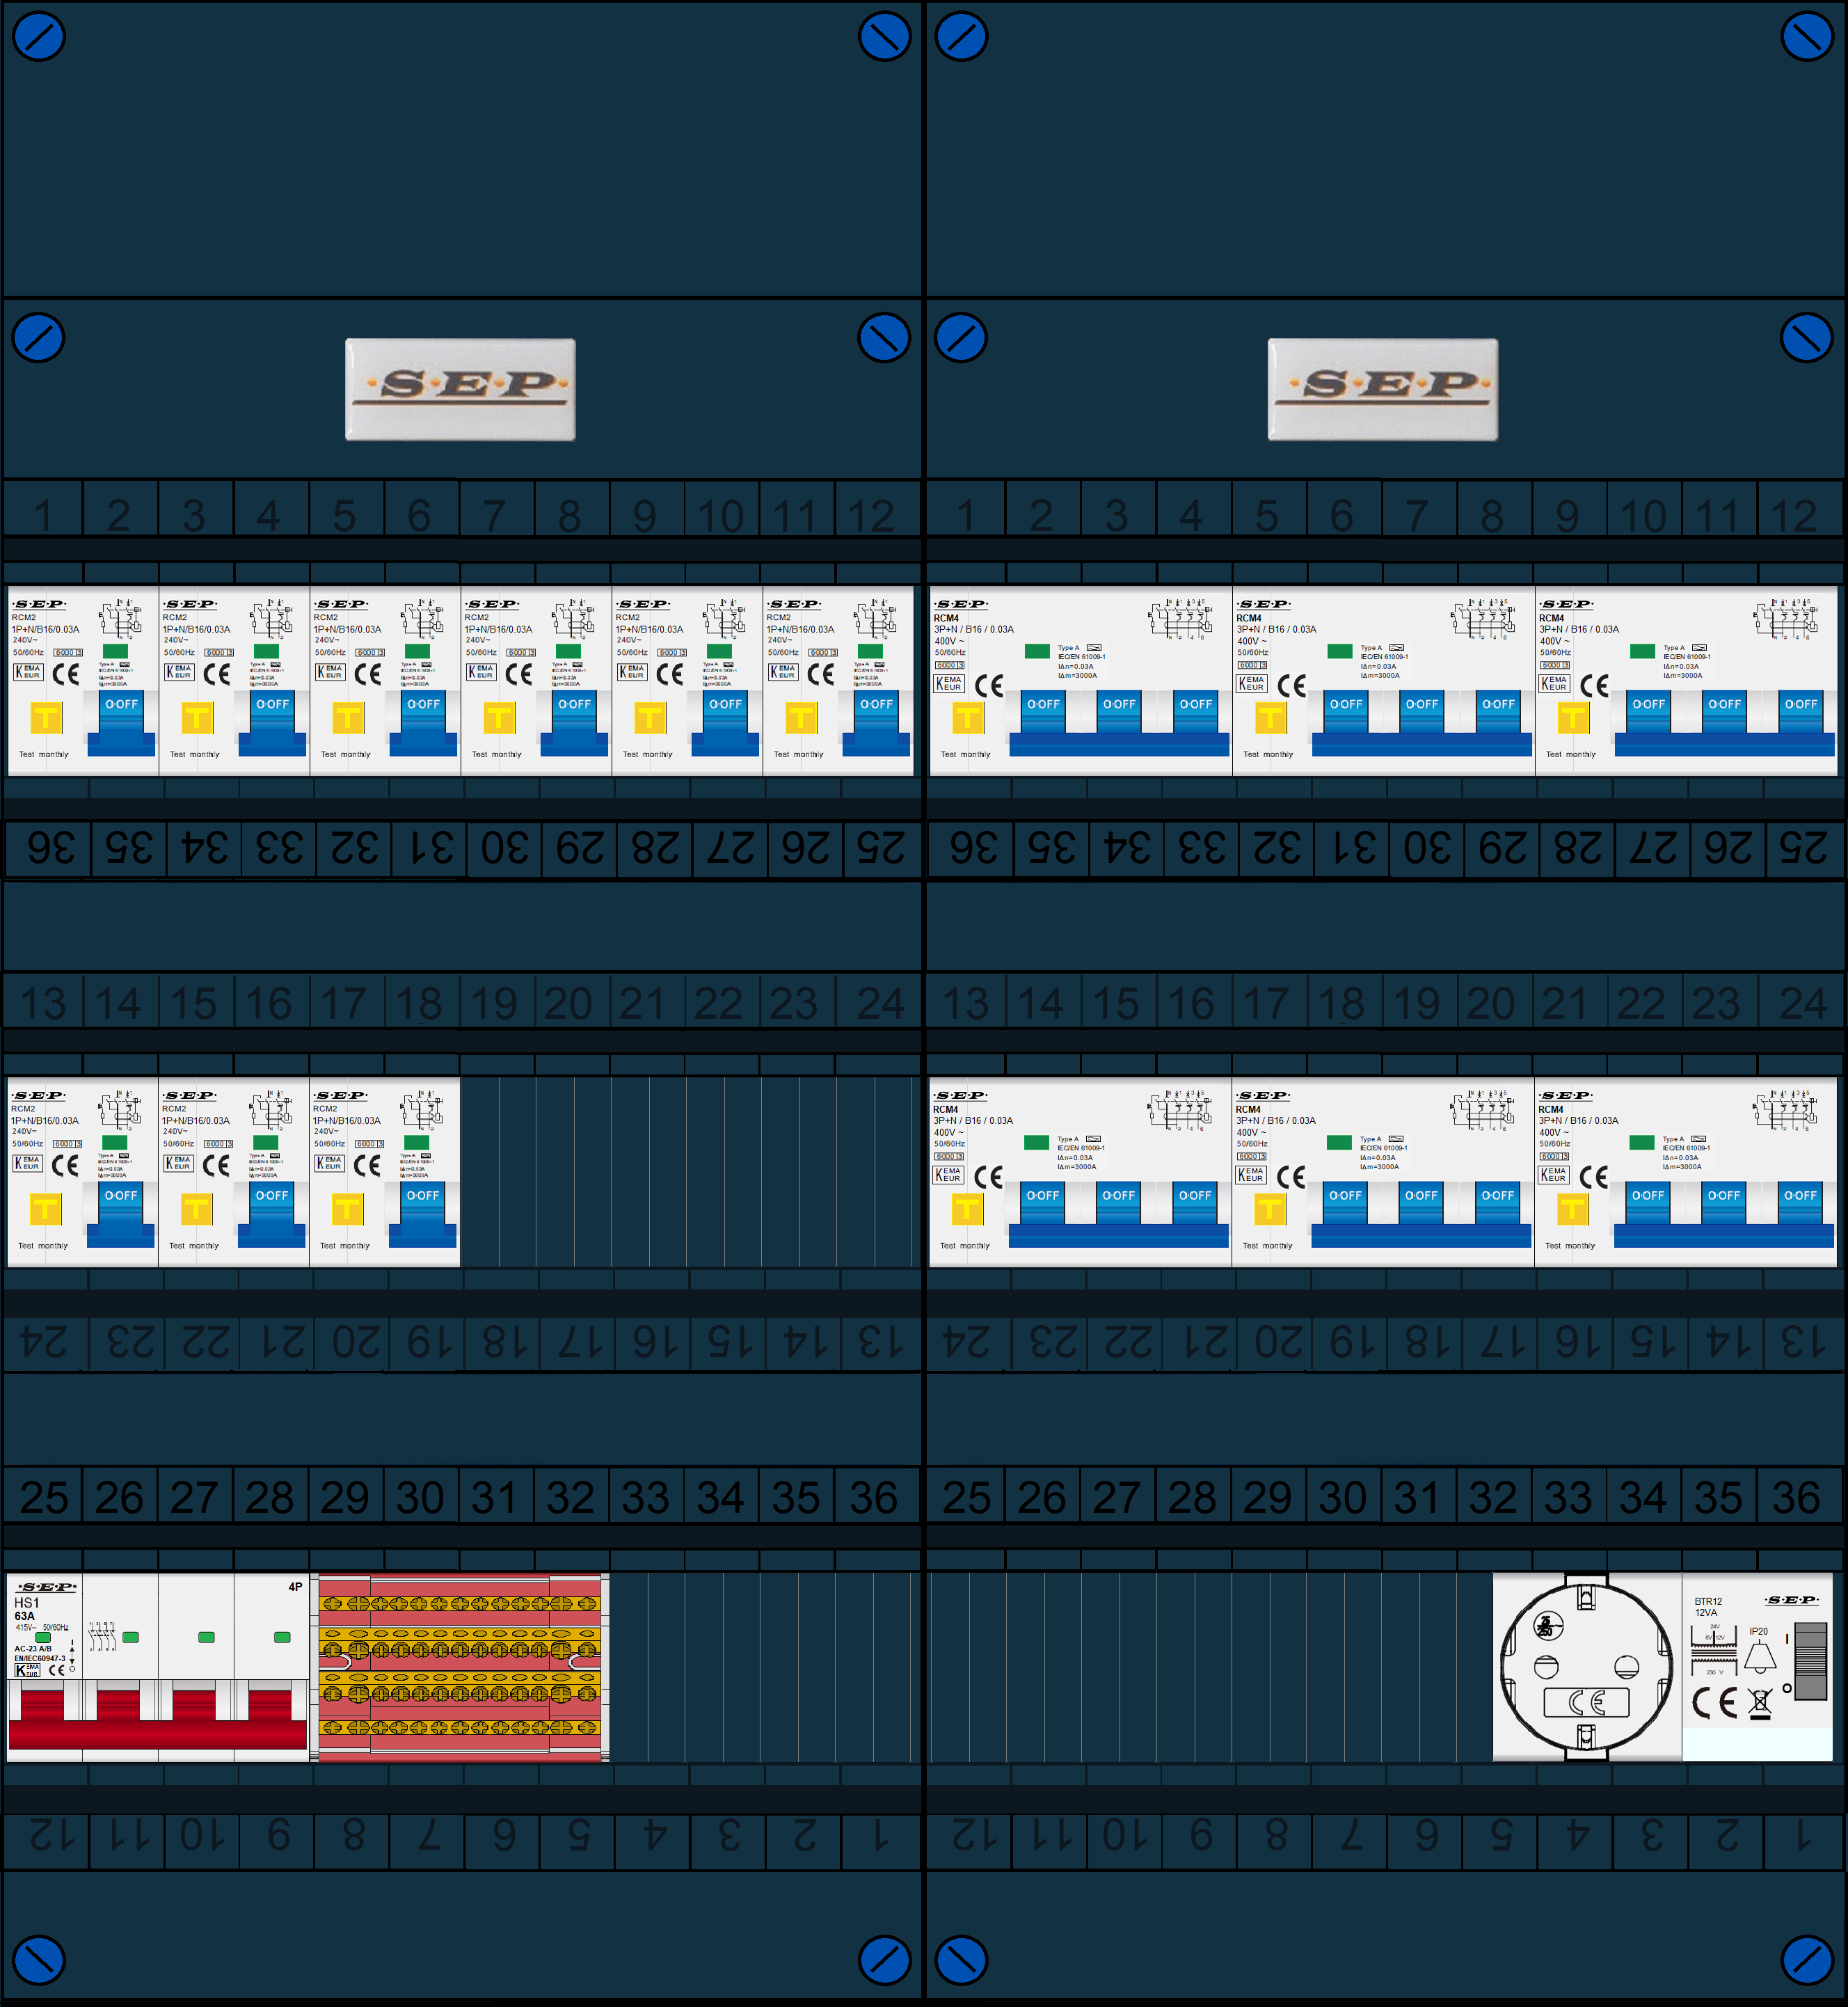Click slot number 7 on left panel top row

tap(494, 516)
